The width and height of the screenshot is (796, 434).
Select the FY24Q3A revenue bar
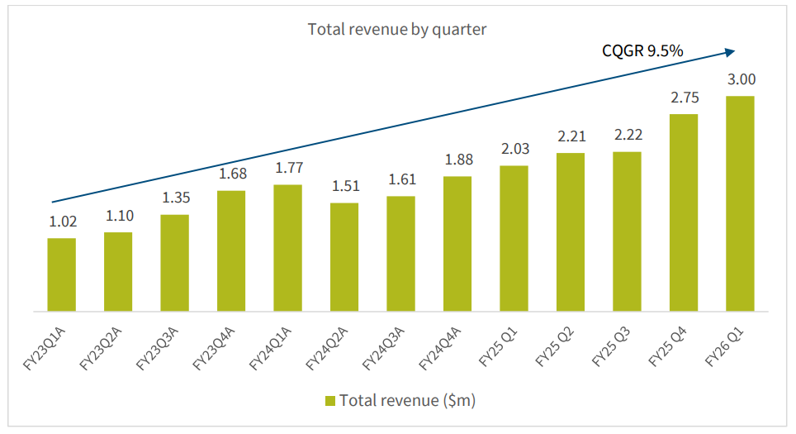click(x=400, y=254)
